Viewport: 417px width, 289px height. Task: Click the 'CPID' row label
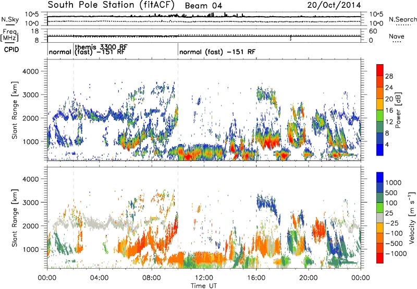[x=11, y=50]
